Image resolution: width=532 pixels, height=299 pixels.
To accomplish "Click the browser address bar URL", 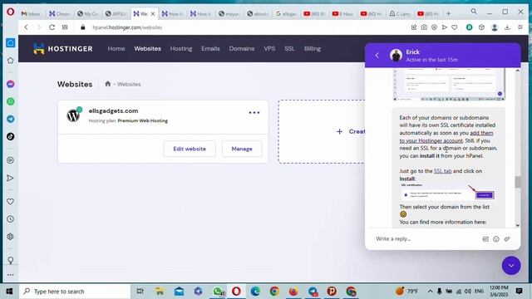I will (x=127, y=27).
